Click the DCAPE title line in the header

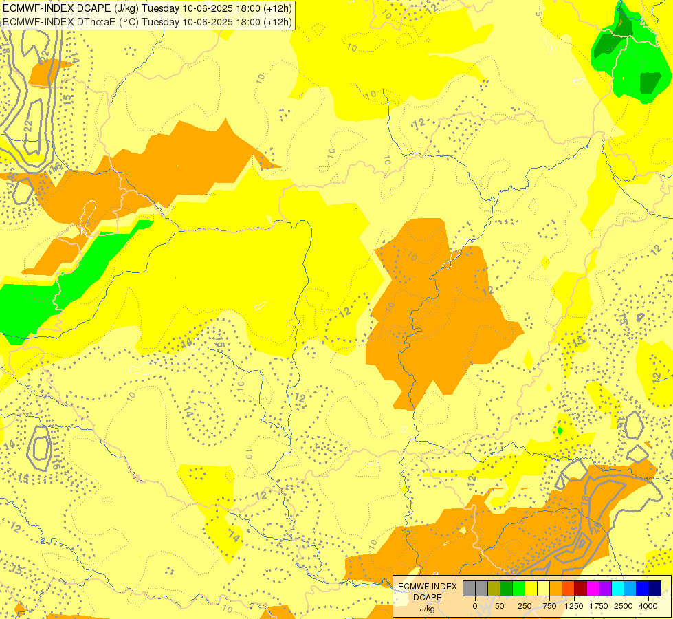click(x=147, y=8)
